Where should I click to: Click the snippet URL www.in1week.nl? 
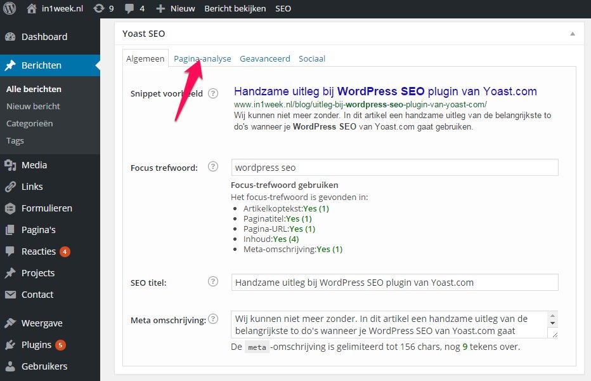tap(360, 104)
